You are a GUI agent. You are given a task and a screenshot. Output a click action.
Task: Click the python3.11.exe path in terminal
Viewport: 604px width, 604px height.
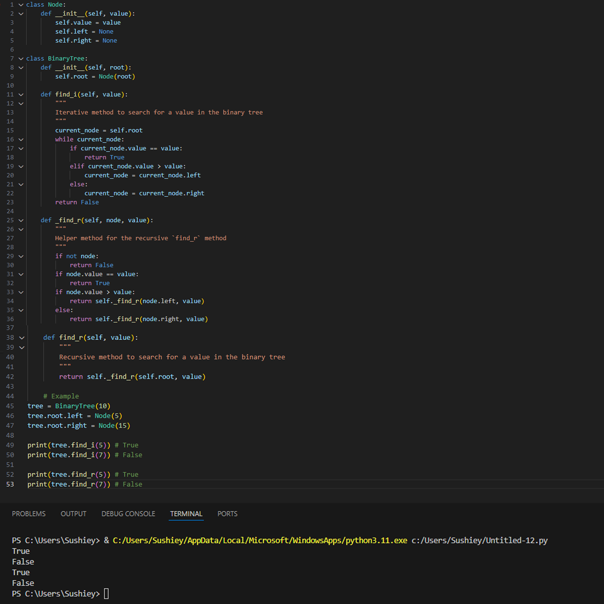pyautogui.click(x=260, y=540)
